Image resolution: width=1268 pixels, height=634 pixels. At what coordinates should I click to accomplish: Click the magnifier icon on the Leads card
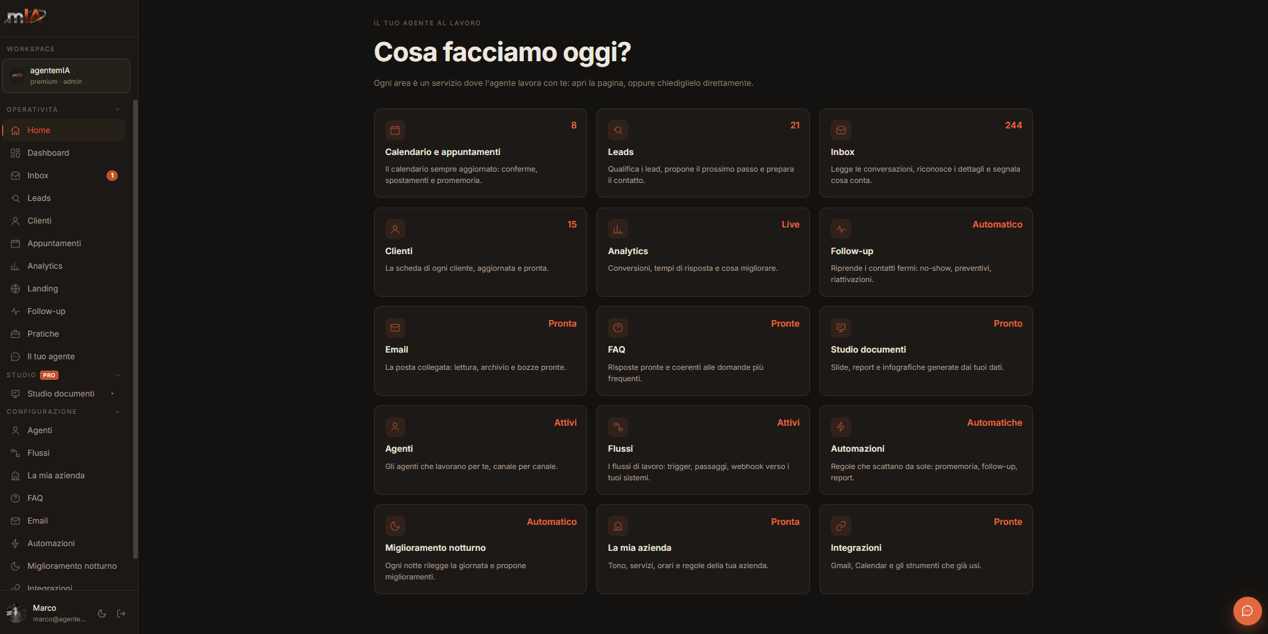(x=618, y=130)
